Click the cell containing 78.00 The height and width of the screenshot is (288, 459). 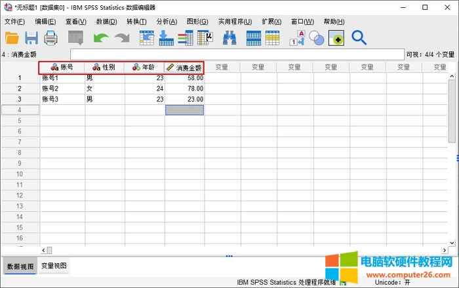coord(184,89)
